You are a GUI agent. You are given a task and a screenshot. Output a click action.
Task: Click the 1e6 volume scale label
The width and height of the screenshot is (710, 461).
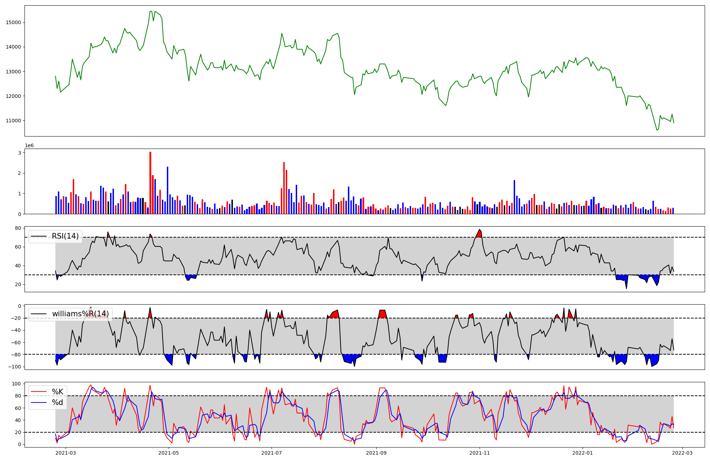tap(29, 145)
